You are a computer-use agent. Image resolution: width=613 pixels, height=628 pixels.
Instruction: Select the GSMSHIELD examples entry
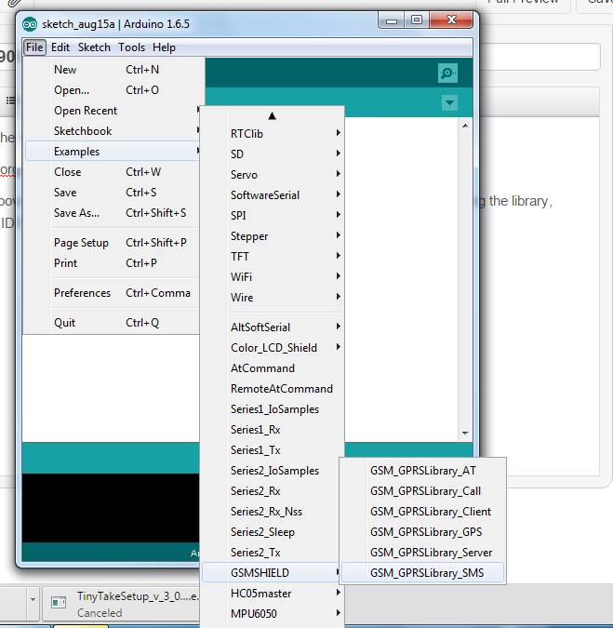click(x=271, y=573)
